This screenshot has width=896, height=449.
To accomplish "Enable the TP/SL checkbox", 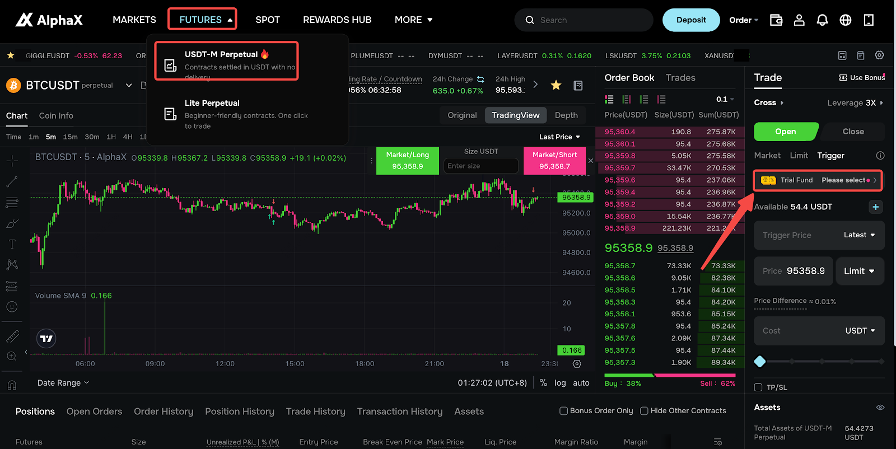I will point(758,387).
